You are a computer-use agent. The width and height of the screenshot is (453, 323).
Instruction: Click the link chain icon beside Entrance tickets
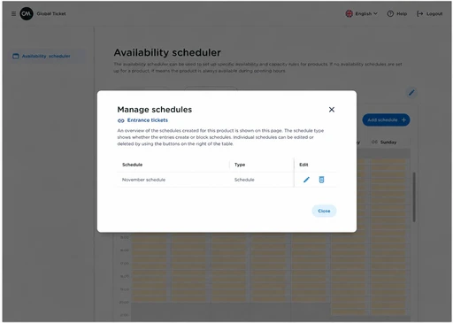tap(120, 120)
